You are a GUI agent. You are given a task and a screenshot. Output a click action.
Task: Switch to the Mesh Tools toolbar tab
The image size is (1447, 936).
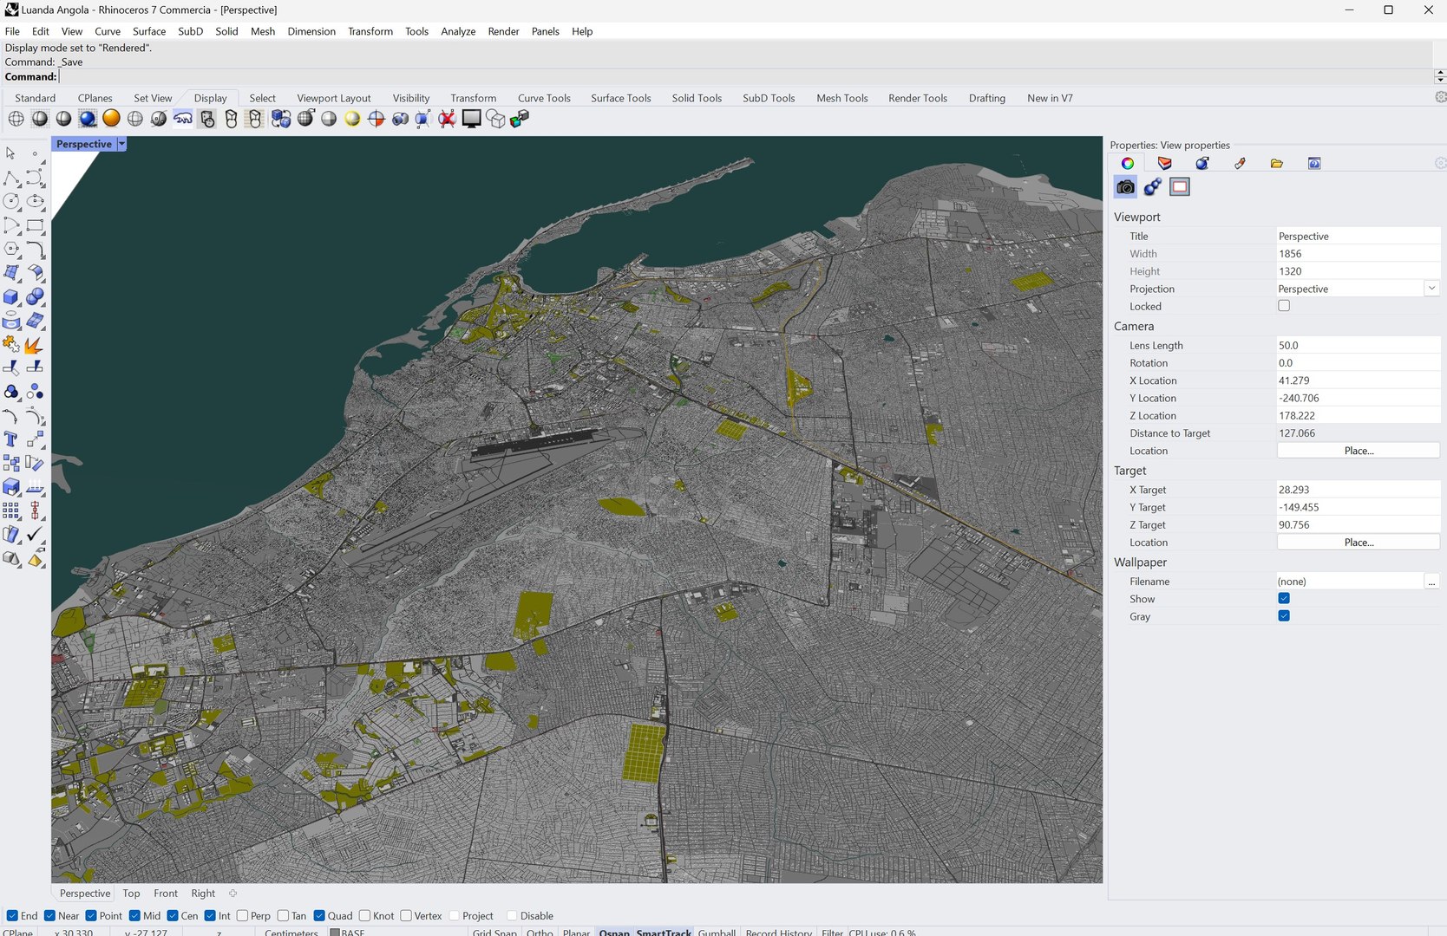coord(841,98)
